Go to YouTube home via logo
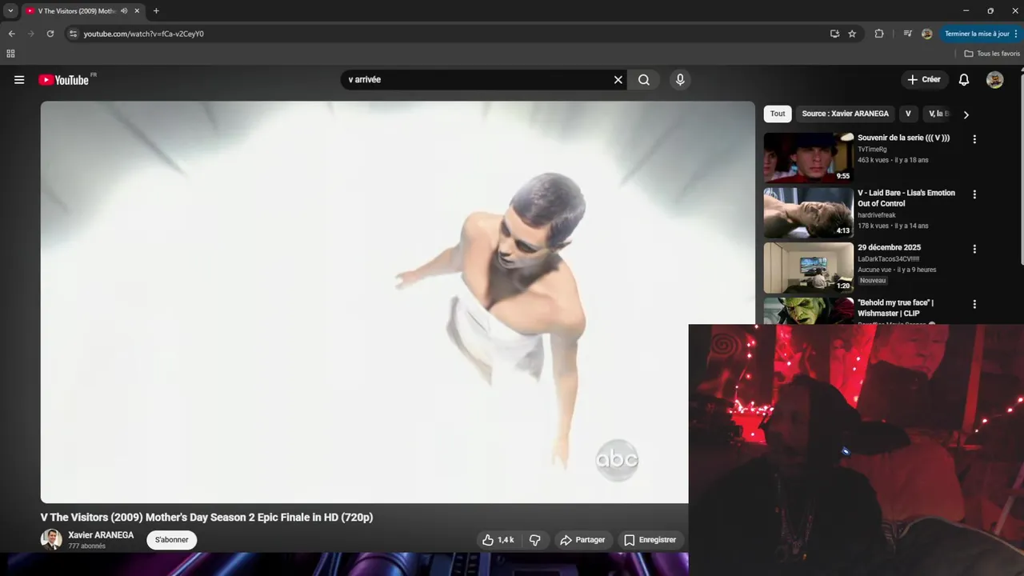1024x576 pixels. point(64,80)
